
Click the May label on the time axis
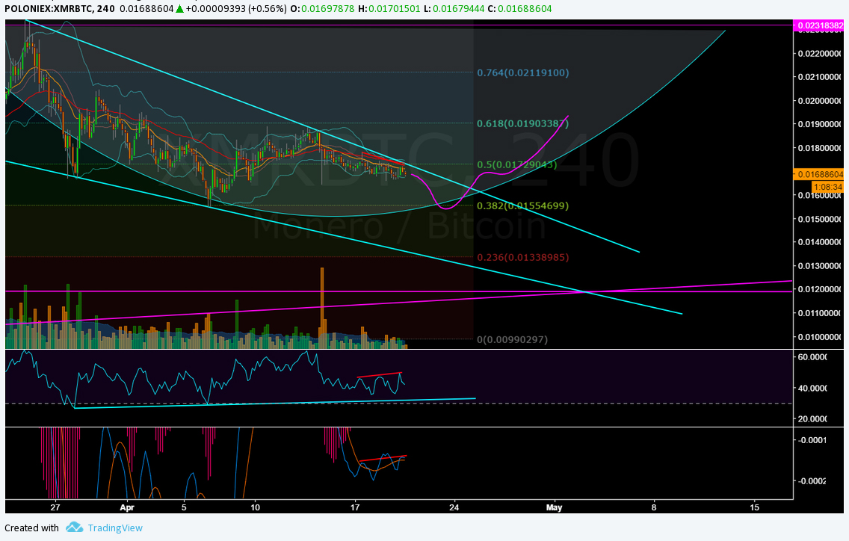(x=554, y=507)
